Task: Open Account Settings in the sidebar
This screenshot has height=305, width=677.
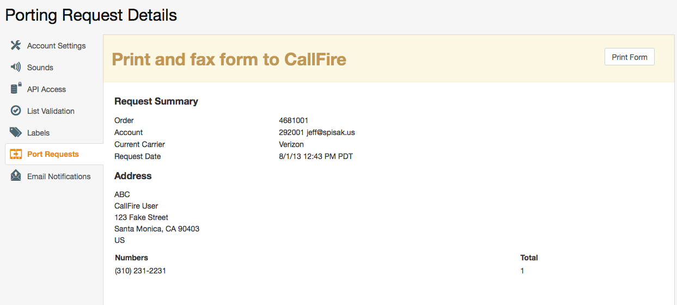Action: pos(56,46)
